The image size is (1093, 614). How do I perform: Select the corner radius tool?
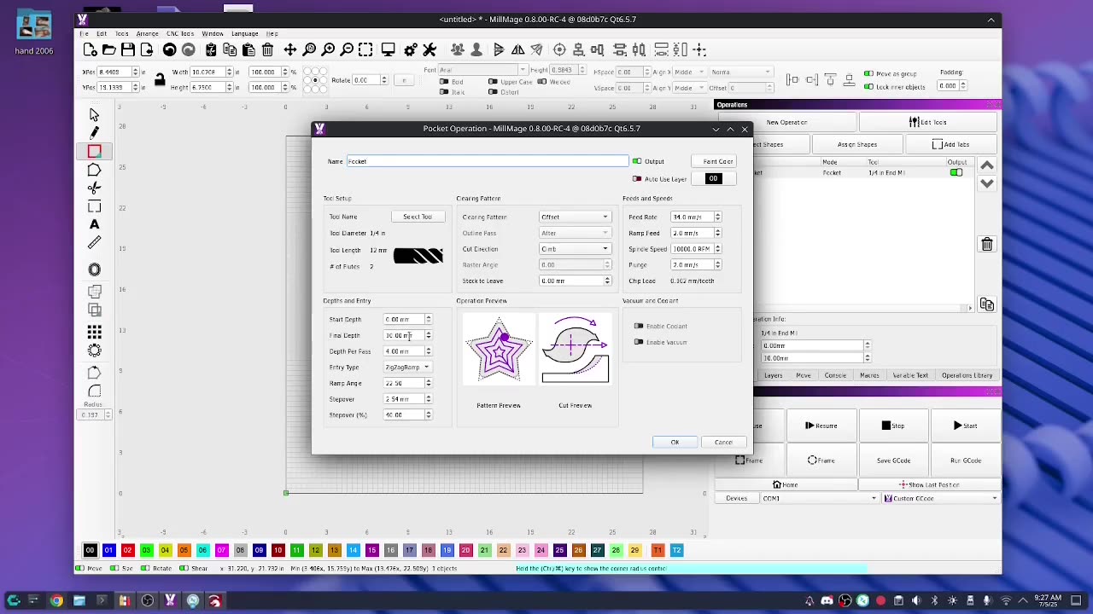[x=94, y=391]
